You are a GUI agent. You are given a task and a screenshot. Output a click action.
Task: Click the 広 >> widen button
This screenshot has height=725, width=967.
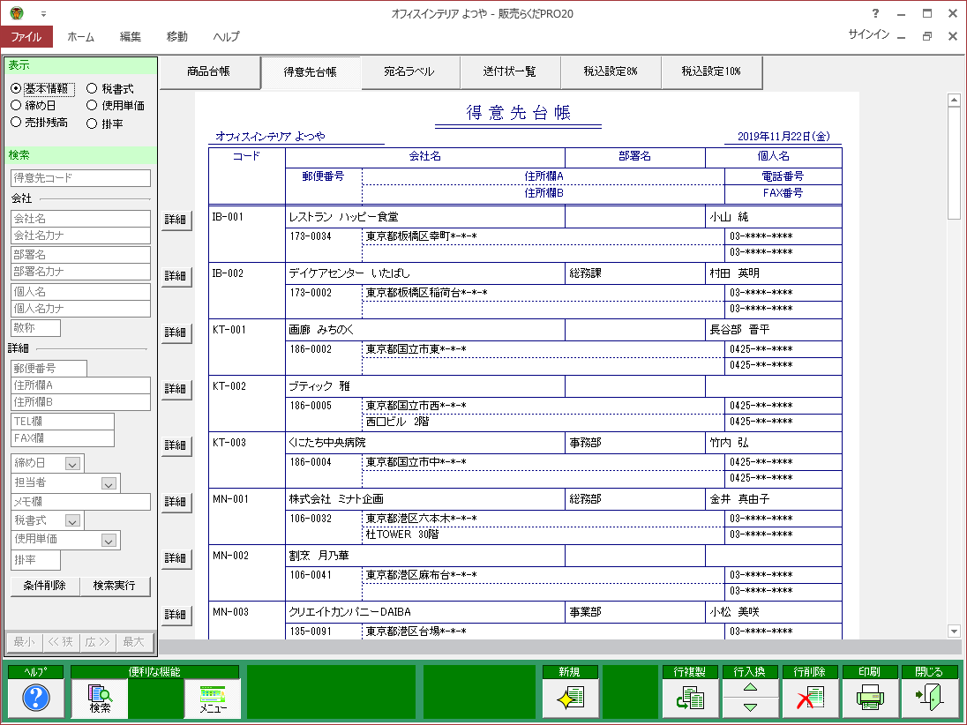(97, 642)
